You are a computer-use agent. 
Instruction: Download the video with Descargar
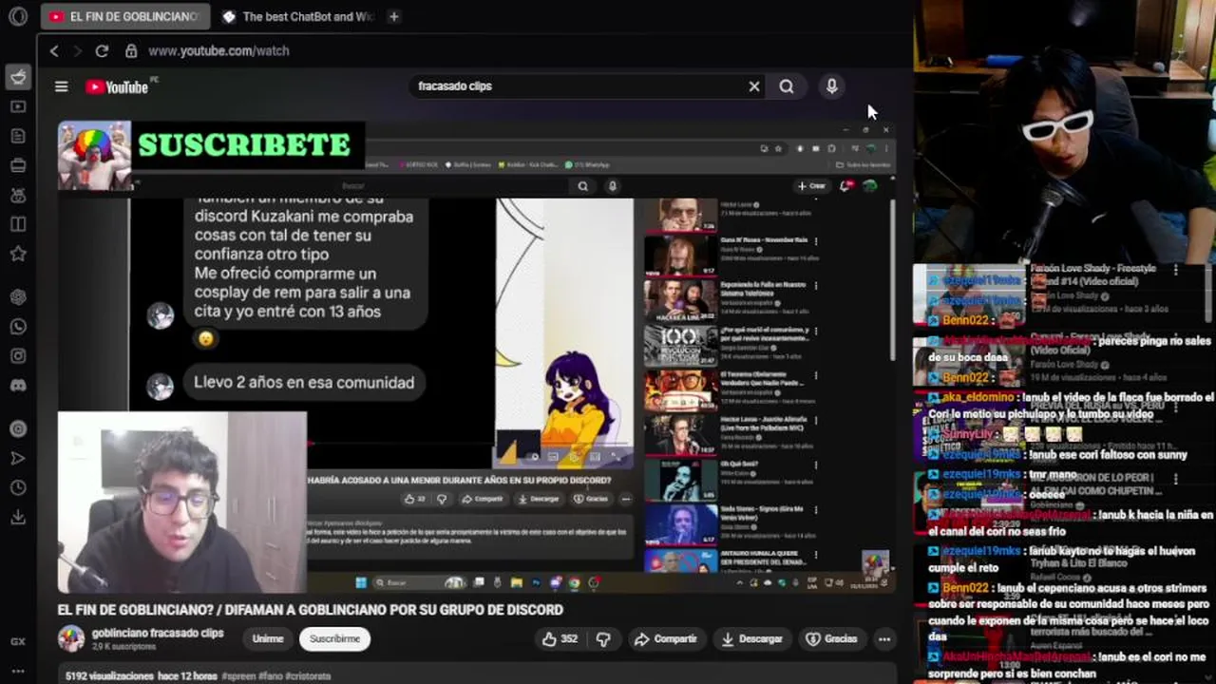pyautogui.click(x=751, y=639)
